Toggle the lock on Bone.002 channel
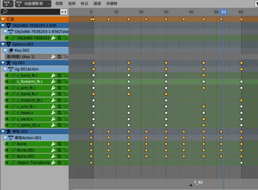The height and width of the screenshot is (190, 258). click(x=66, y=156)
